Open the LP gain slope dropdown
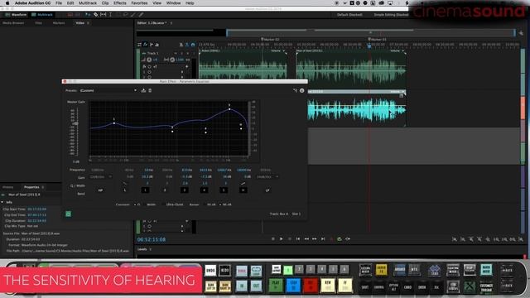Viewport: 530px width, 298px height. pos(267,176)
